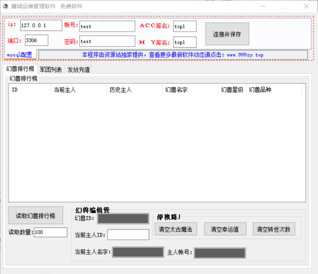Click the 帐号 account input field

(107, 26)
